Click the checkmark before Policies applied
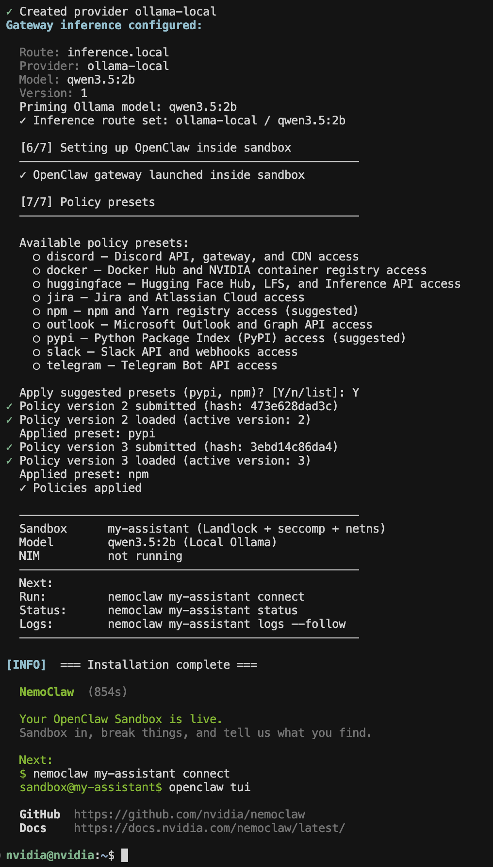This screenshot has height=867, width=493. click(x=23, y=488)
